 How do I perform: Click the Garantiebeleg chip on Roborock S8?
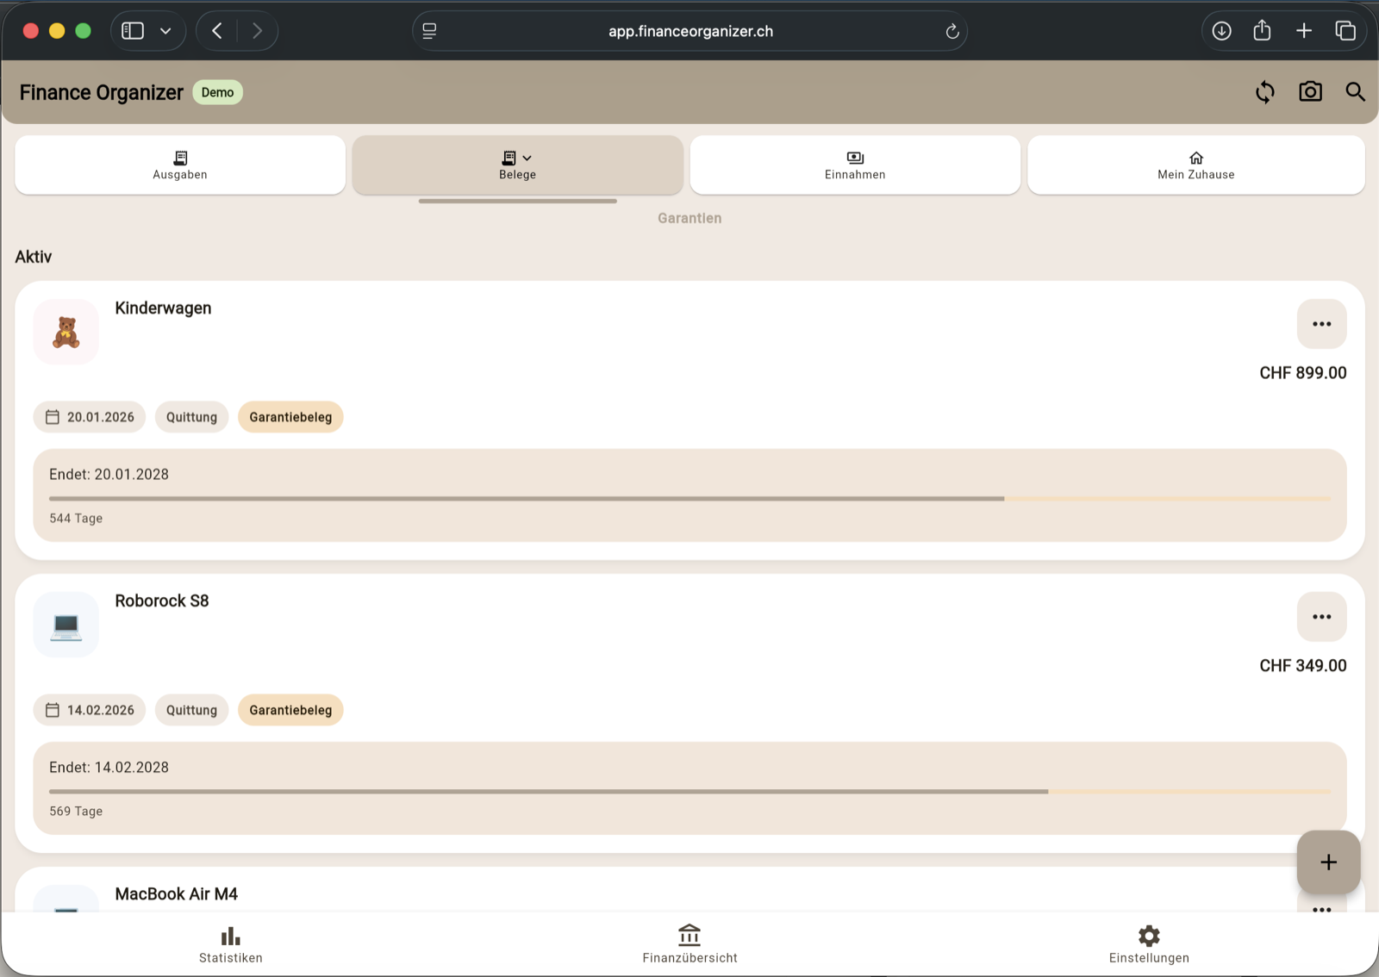point(290,710)
